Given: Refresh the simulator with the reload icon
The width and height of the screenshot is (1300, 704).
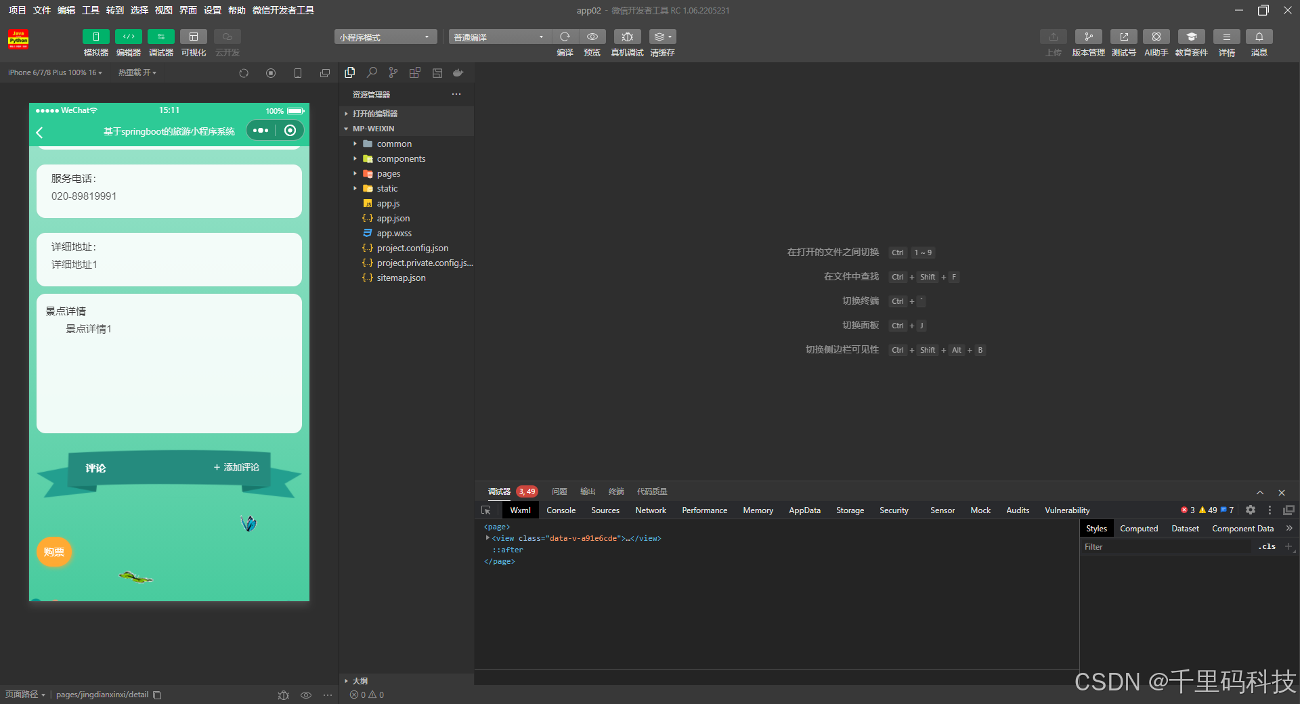Looking at the screenshot, I should coord(244,73).
